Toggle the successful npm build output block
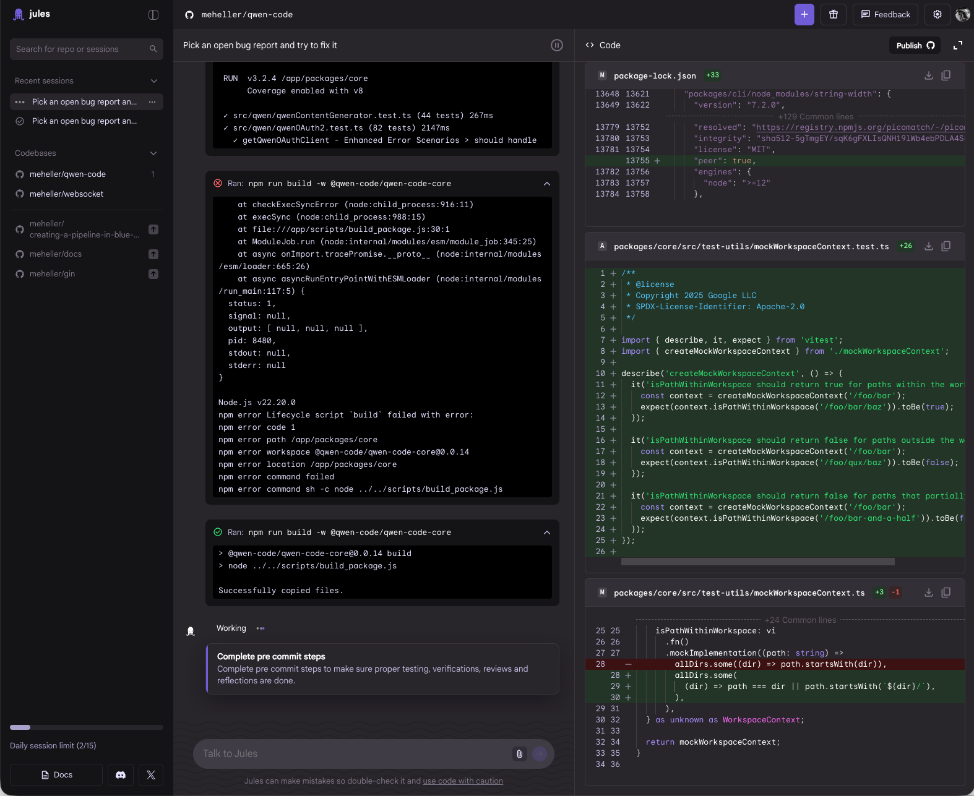This screenshot has width=974, height=796. [547, 533]
